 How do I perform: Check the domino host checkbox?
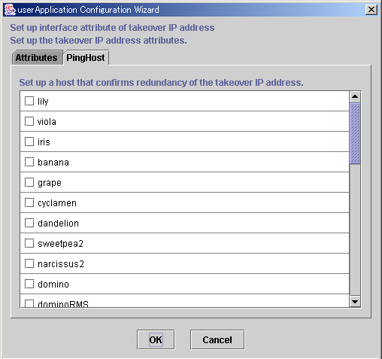point(29,284)
